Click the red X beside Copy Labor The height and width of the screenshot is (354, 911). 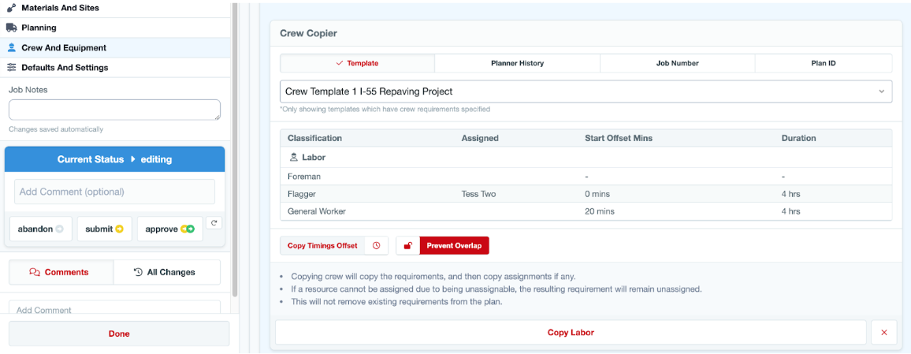[x=883, y=333]
